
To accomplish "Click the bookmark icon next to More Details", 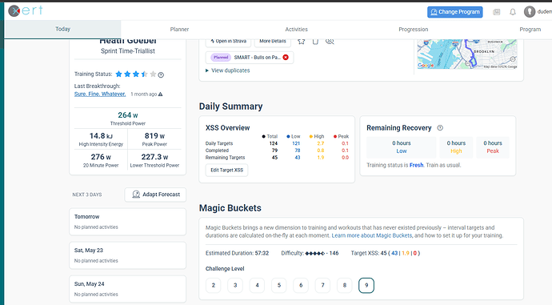I will pos(315,42).
